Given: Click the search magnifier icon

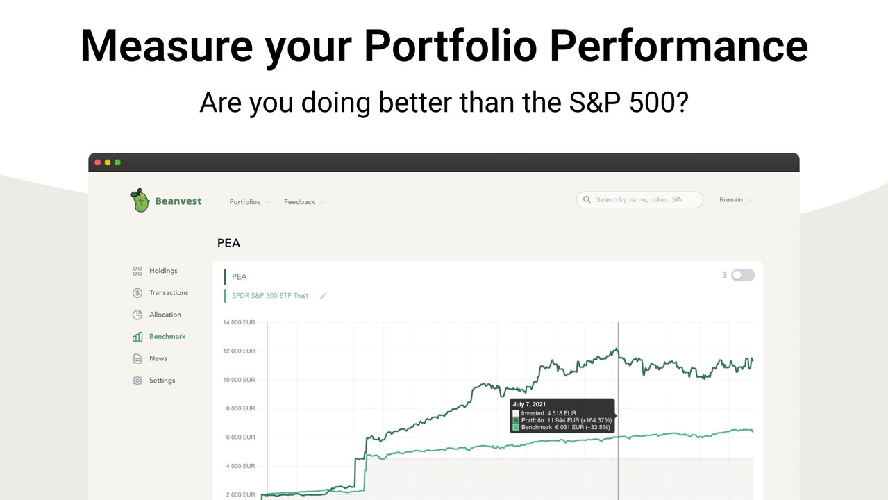Looking at the screenshot, I should [588, 200].
